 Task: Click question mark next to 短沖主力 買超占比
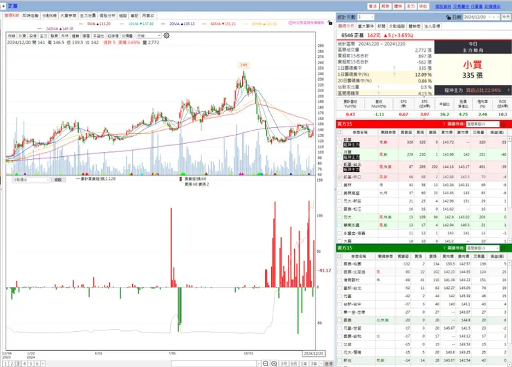(509, 91)
